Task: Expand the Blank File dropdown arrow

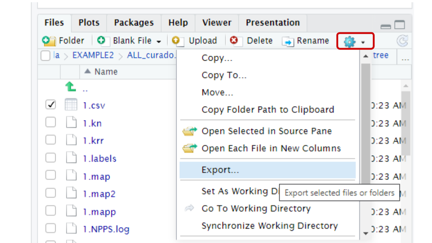Action: [159, 41]
